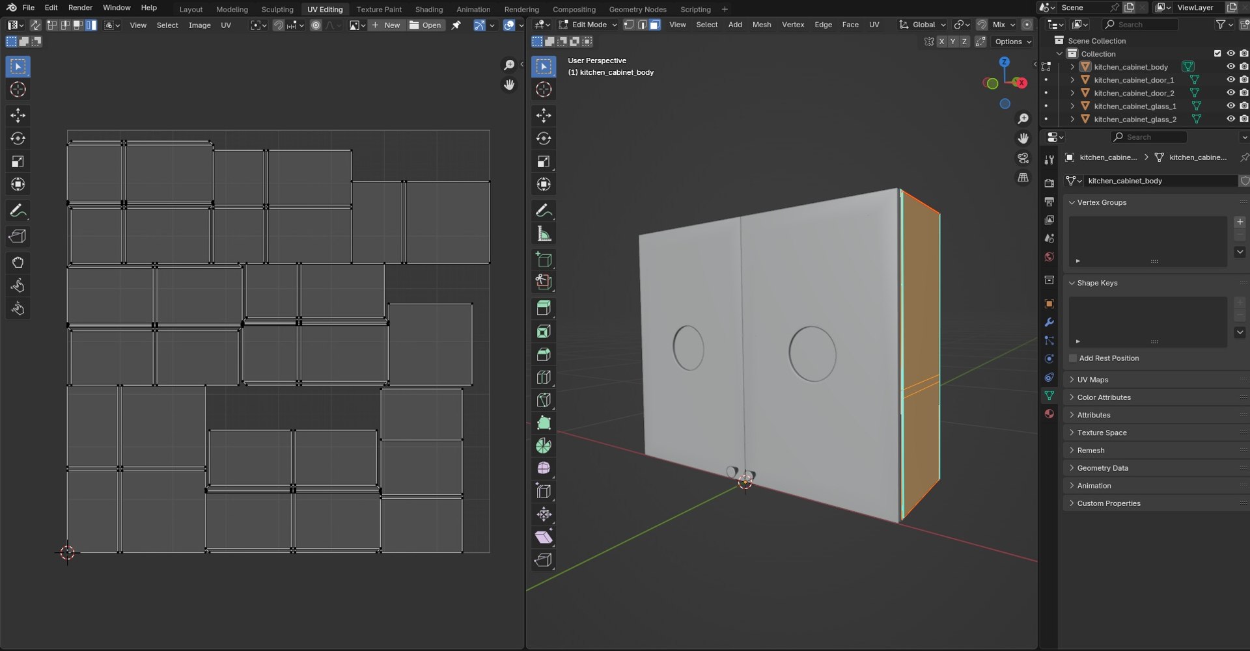Toggle camera view in the viewport
Screen dimensions: 1250x651
click(x=1023, y=158)
